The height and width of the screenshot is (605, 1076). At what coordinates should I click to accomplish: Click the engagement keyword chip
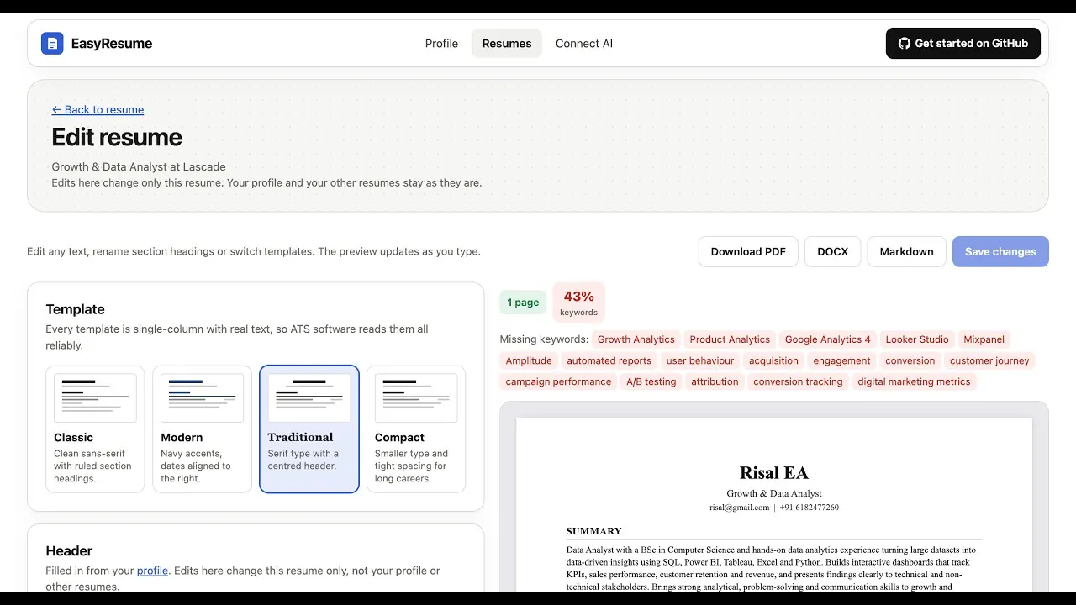841,360
